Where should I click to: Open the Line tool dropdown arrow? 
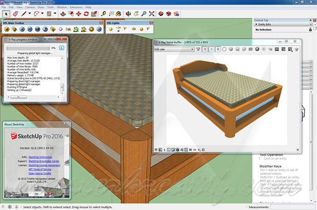[29, 13]
